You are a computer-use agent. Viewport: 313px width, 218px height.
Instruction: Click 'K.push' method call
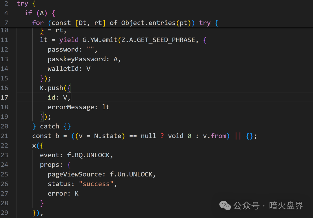(x=52, y=88)
